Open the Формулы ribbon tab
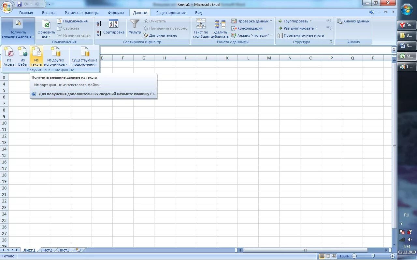Image resolution: width=417 pixels, height=260 pixels. pos(116,13)
